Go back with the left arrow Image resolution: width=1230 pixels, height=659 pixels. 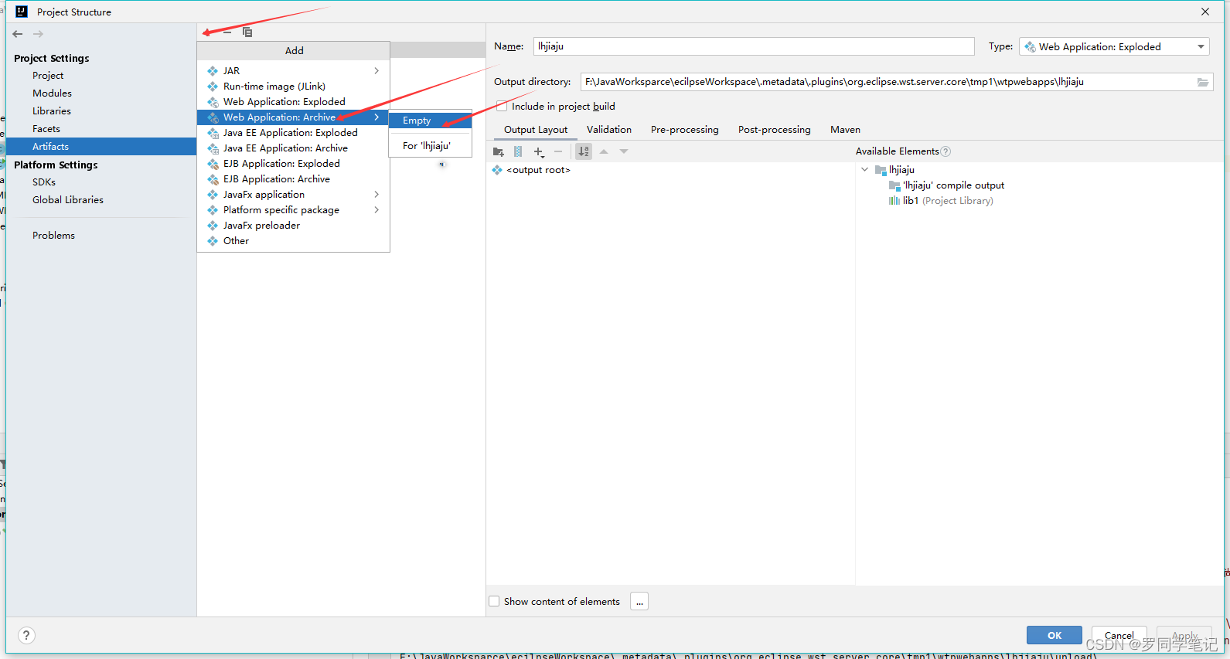coord(18,34)
